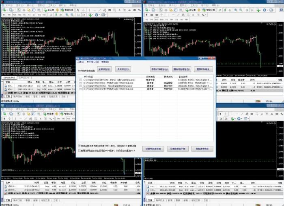Select crosshair tool in bottom-right MT4 window
This screenshot has width=284, height=206.
pos(226,114)
